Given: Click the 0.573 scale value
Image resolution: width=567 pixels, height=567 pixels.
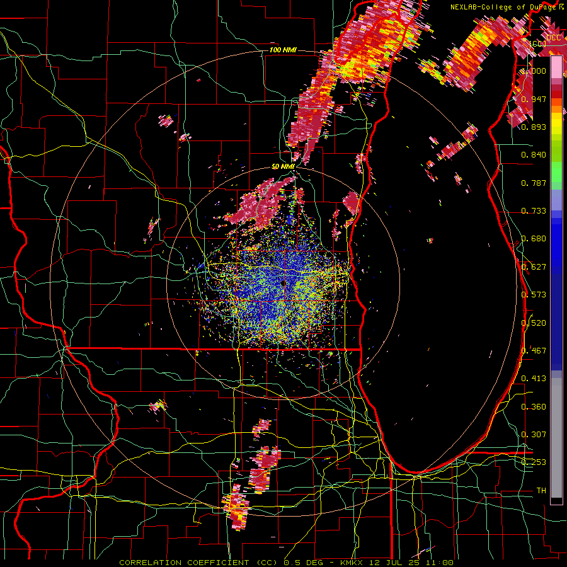Looking at the screenshot, I should click(534, 294).
